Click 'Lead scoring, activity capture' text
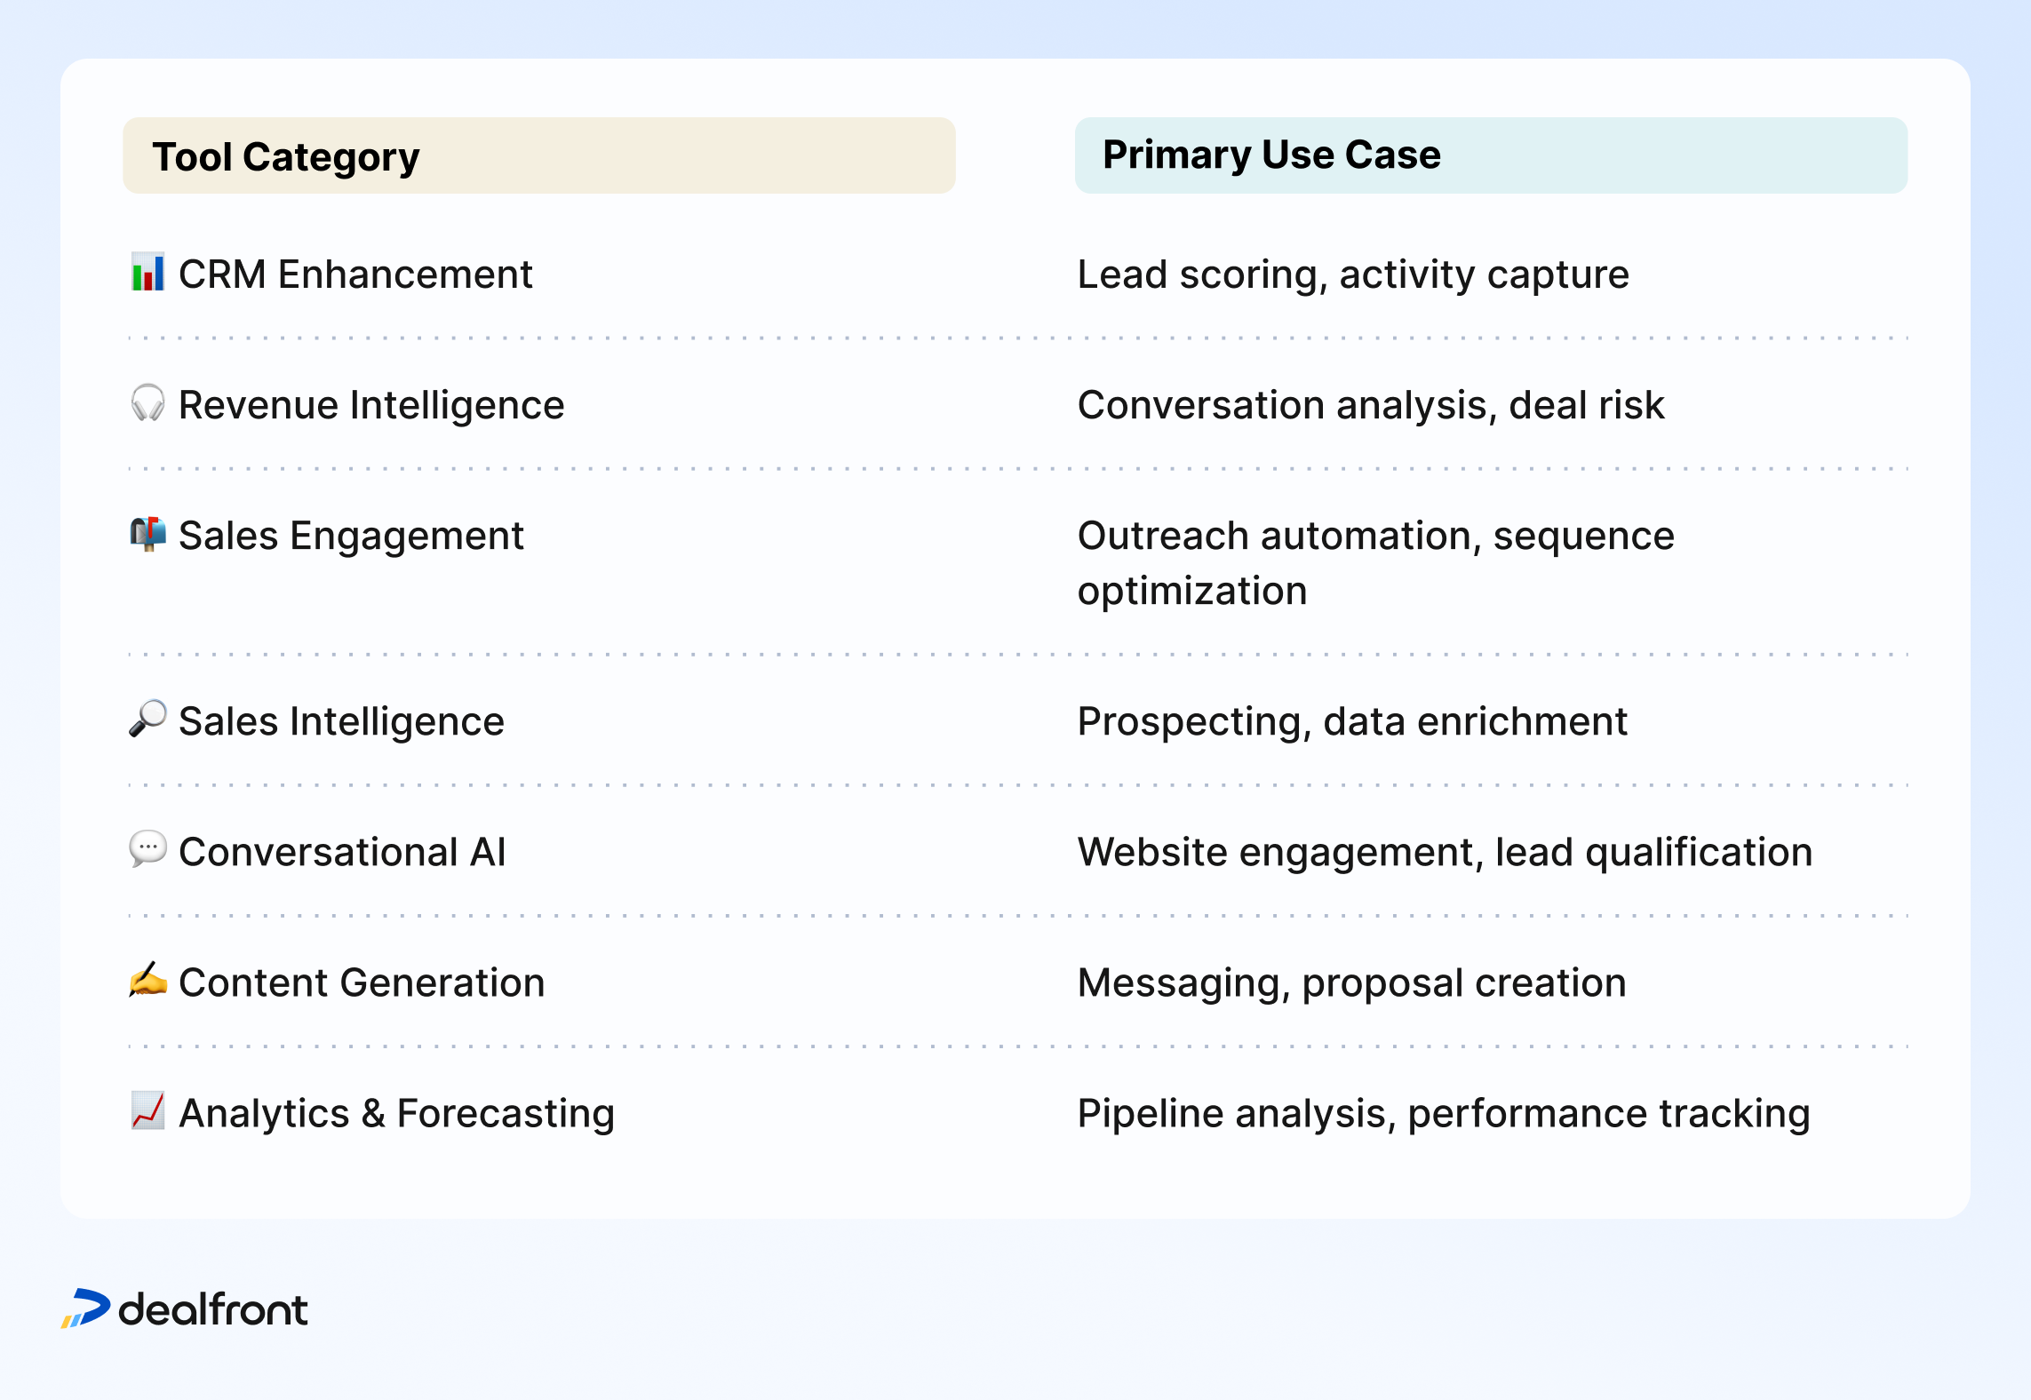The width and height of the screenshot is (2031, 1400). coord(1353,274)
